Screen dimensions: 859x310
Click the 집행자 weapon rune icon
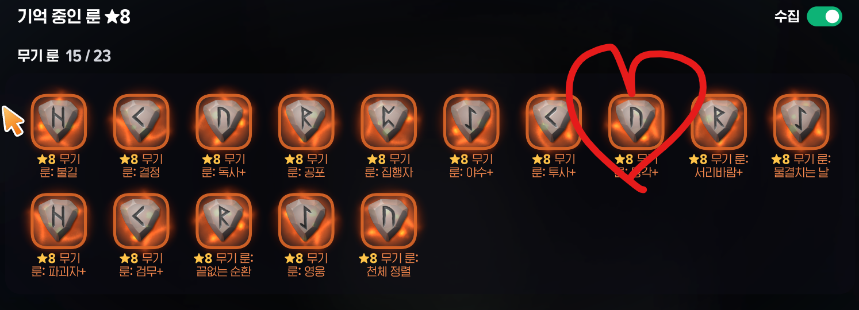point(389,122)
